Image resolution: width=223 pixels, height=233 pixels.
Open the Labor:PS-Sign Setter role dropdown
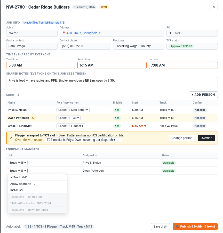pyautogui.click(x=73, y=110)
